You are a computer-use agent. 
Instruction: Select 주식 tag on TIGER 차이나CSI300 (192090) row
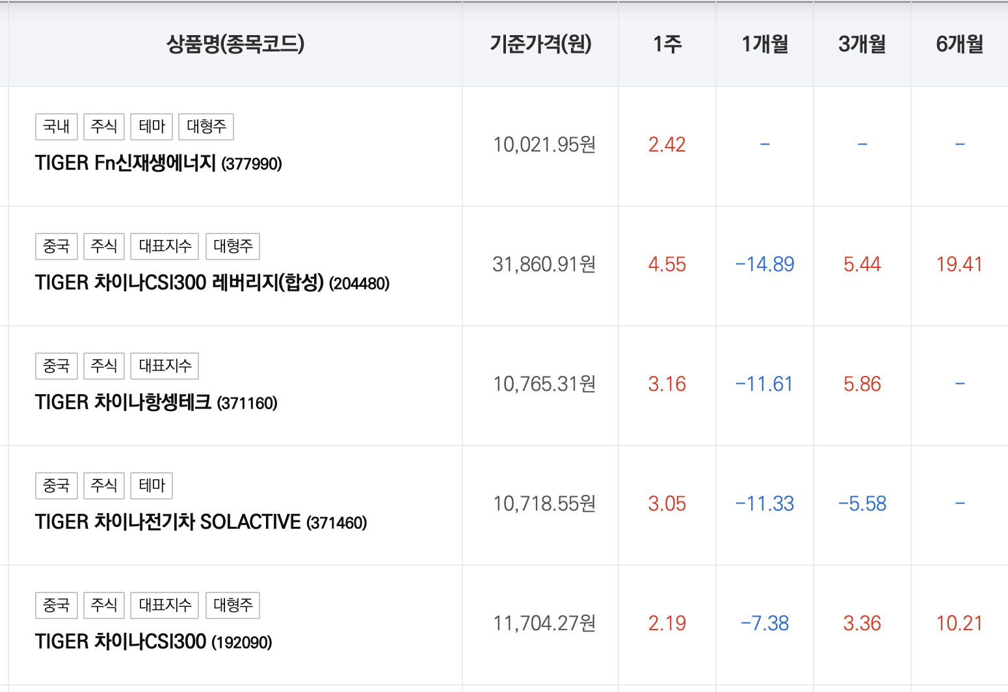coord(104,605)
